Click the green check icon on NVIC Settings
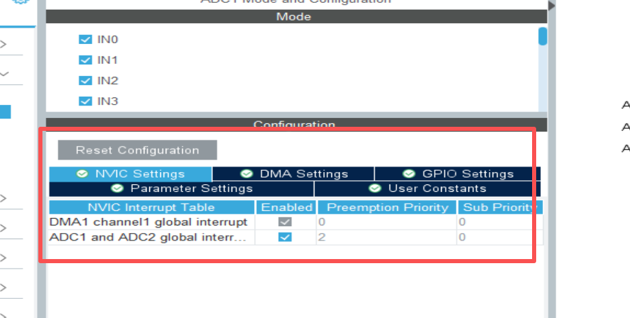Image resolution: width=630 pixels, height=318 pixels. pyautogui.click(x=83, y=174)
